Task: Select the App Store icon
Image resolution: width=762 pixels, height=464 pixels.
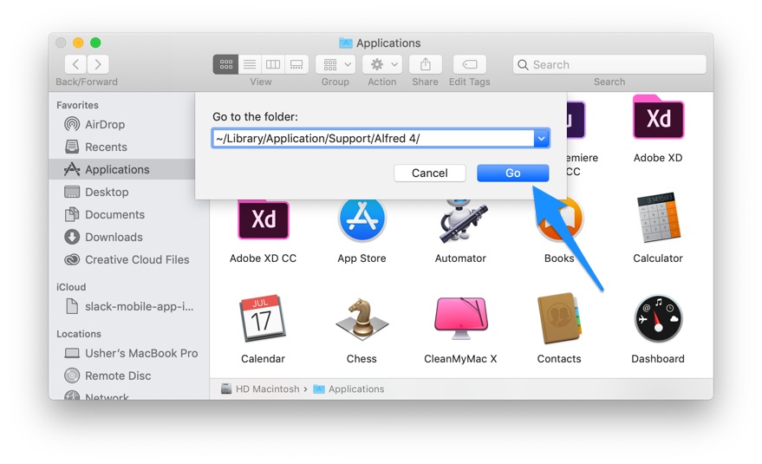Action: [361, 219]
